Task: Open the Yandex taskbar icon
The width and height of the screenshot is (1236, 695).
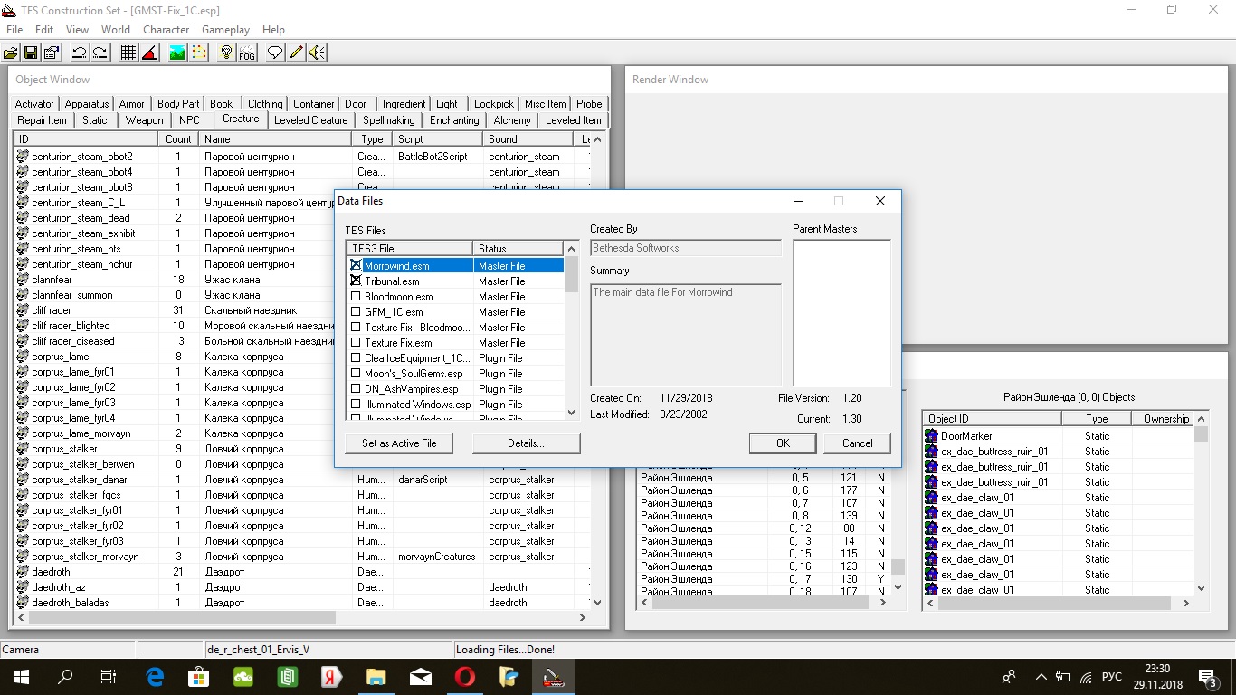Action: 331,677
